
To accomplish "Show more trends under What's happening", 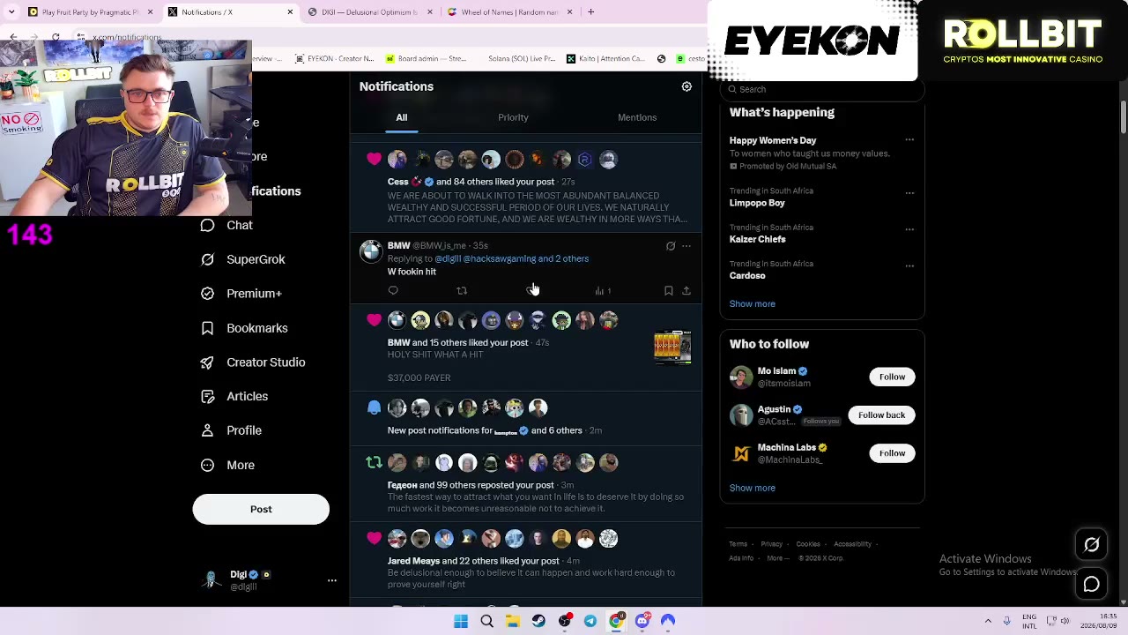I will (x=753, y=303).
